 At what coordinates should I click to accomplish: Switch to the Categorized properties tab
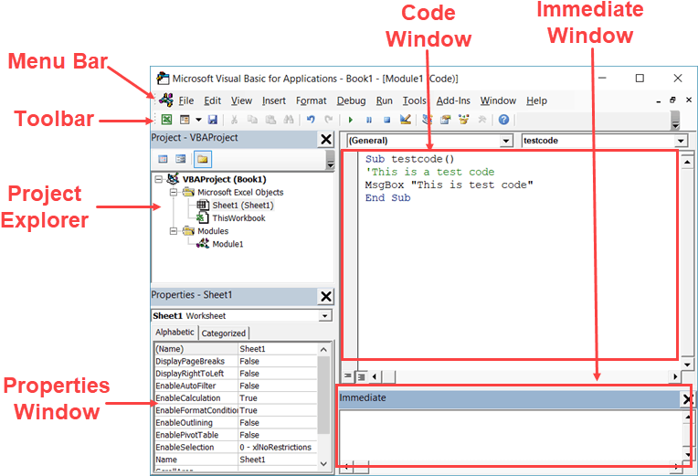(x=224, y=333)
